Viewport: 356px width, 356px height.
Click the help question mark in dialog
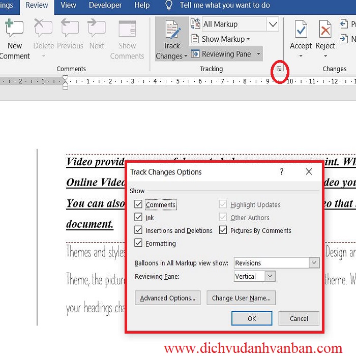tap(282, 172)
